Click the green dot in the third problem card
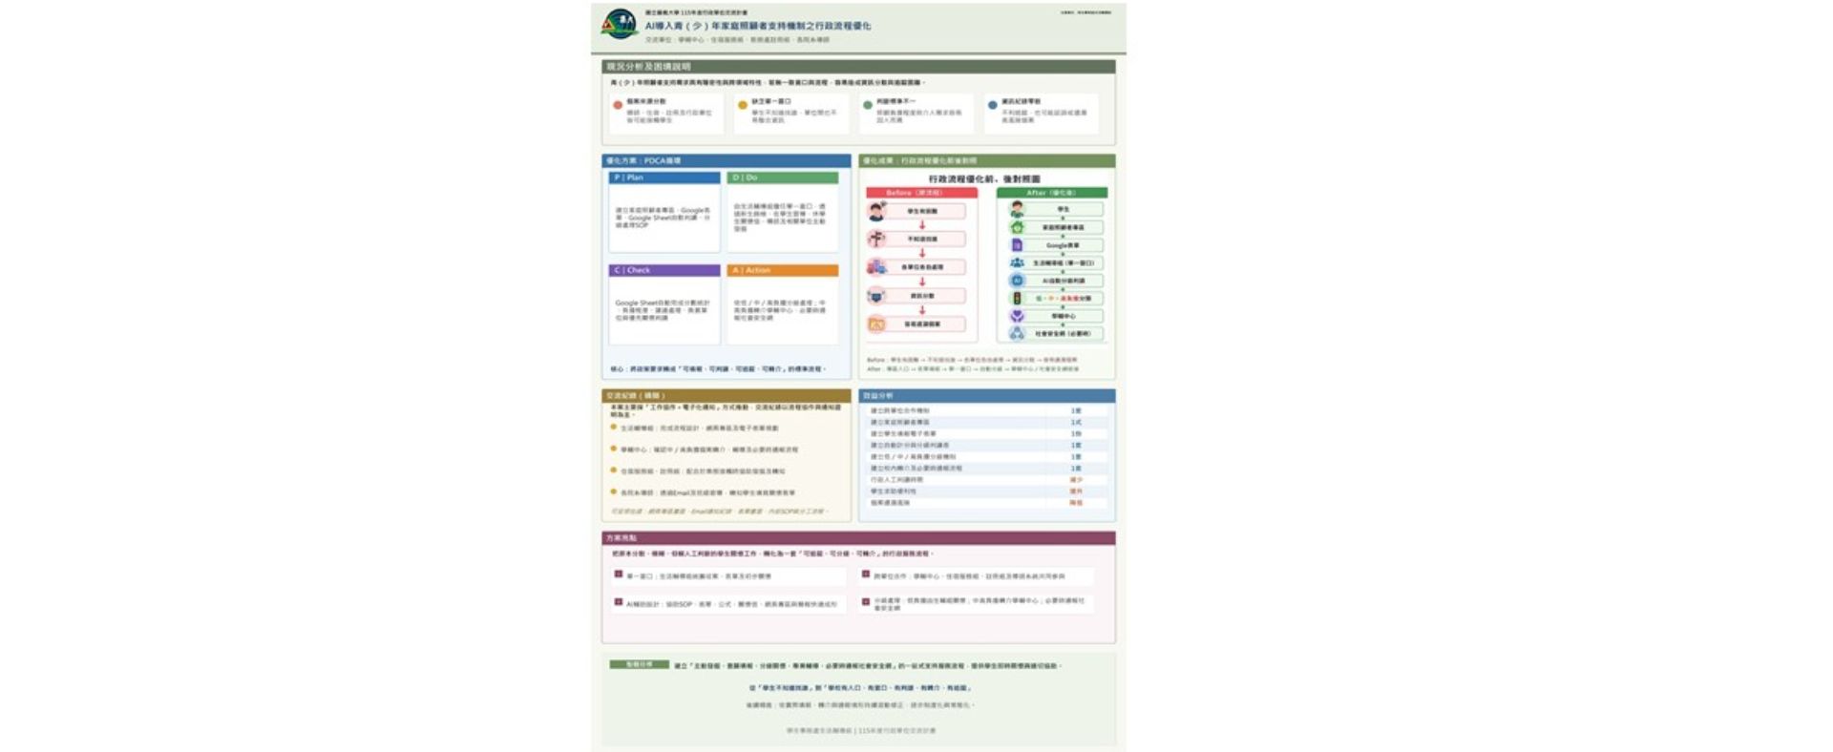 pyautogui.click(x=867, y=105)
